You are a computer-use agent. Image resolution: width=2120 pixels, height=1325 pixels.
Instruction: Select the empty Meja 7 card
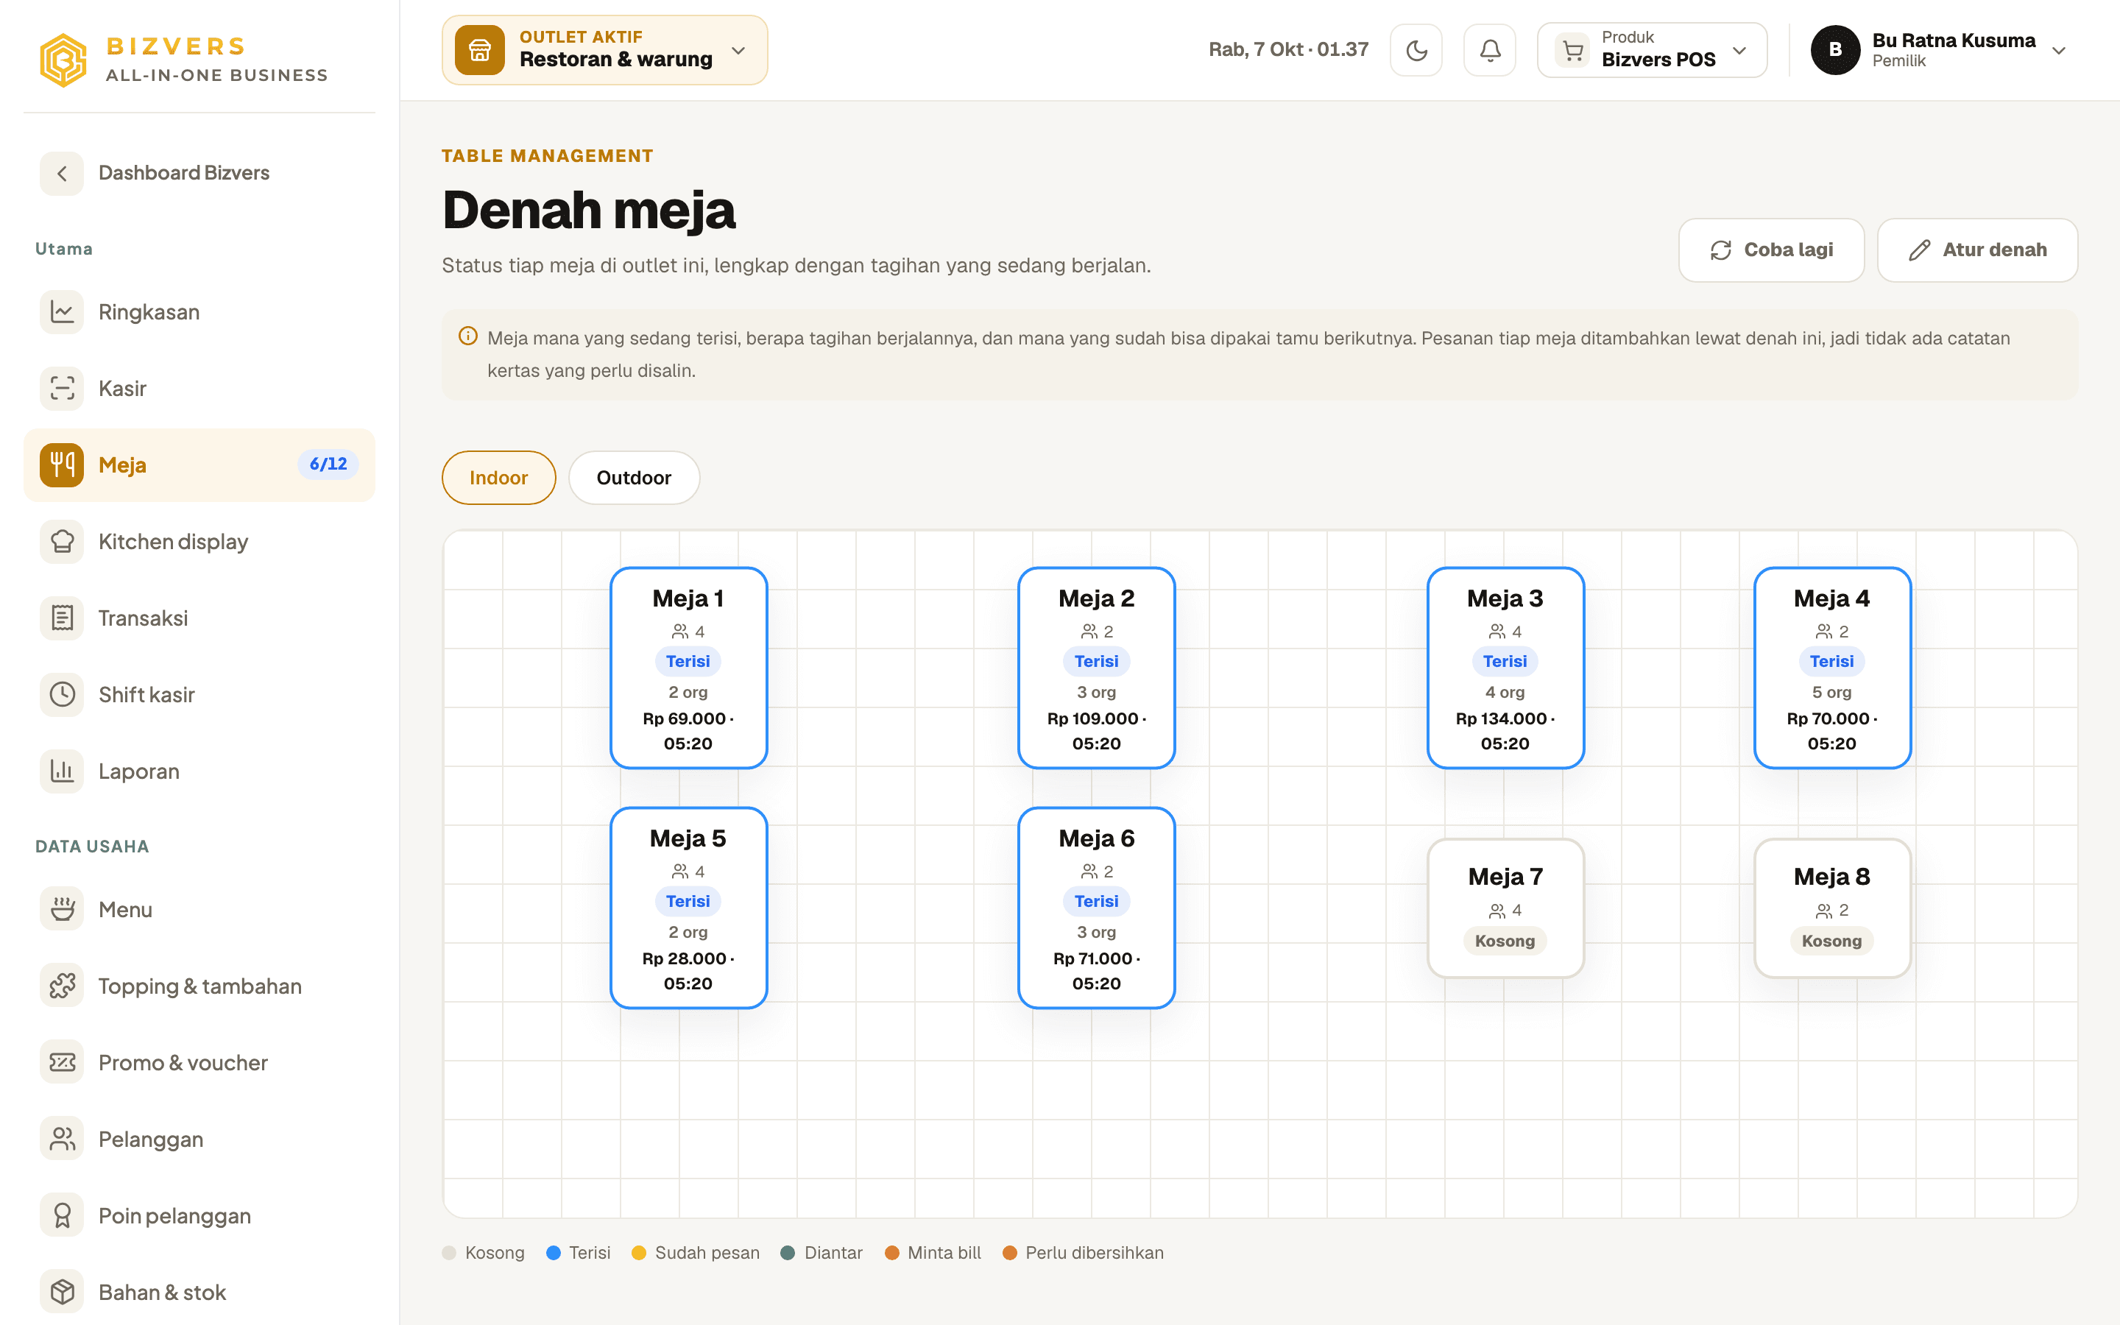click(x=1504, y=907)
